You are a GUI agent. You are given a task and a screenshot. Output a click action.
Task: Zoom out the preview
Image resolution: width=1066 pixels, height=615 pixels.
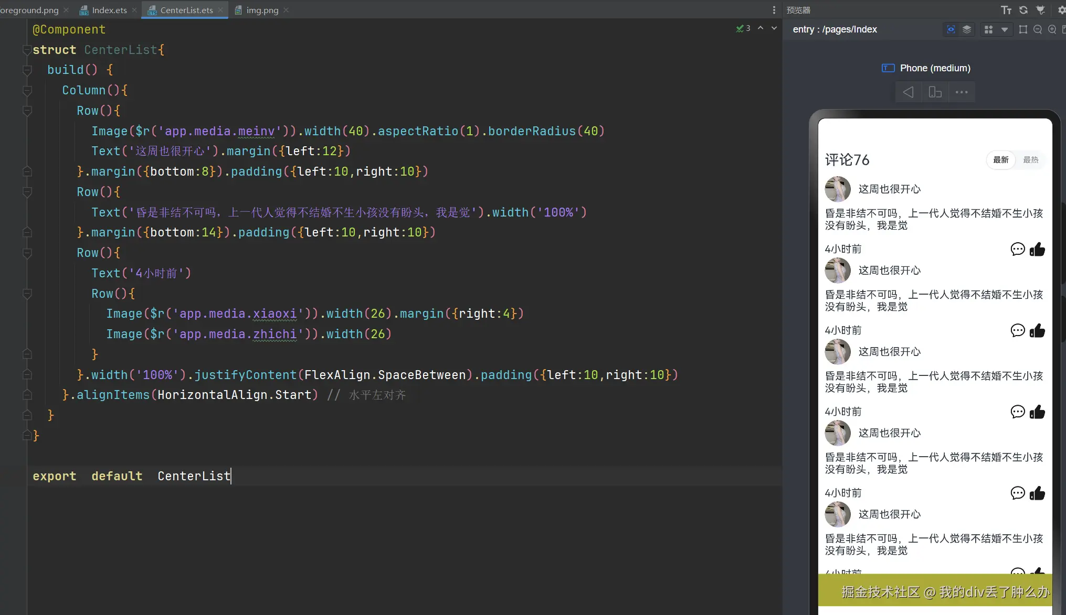point(1038,29)
